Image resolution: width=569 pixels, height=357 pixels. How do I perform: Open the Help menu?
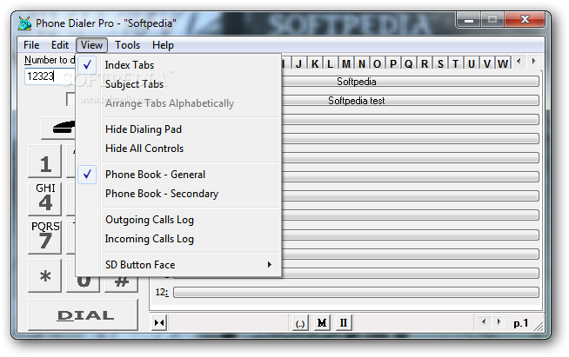click(163, 45)
